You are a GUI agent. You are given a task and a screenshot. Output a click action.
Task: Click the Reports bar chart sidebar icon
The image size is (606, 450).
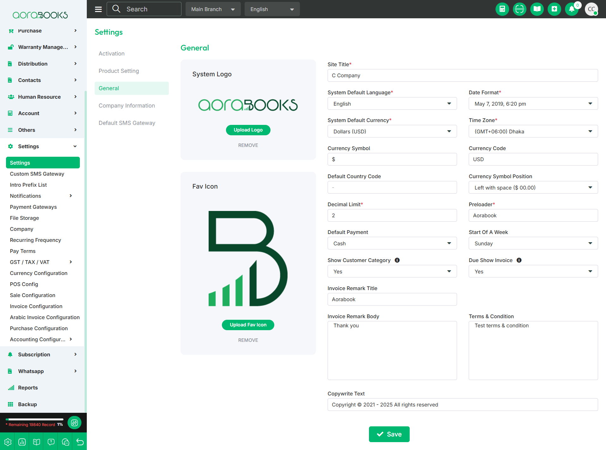(x=11, y=388)
